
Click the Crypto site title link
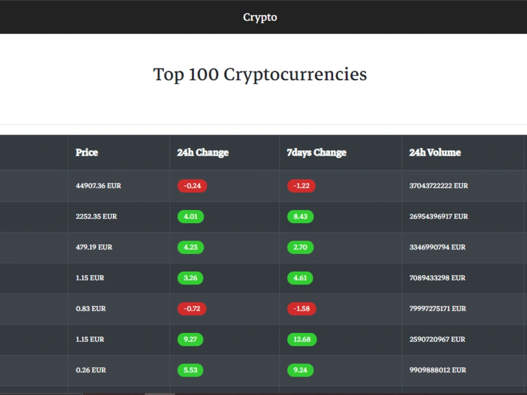tap(260, 17)
